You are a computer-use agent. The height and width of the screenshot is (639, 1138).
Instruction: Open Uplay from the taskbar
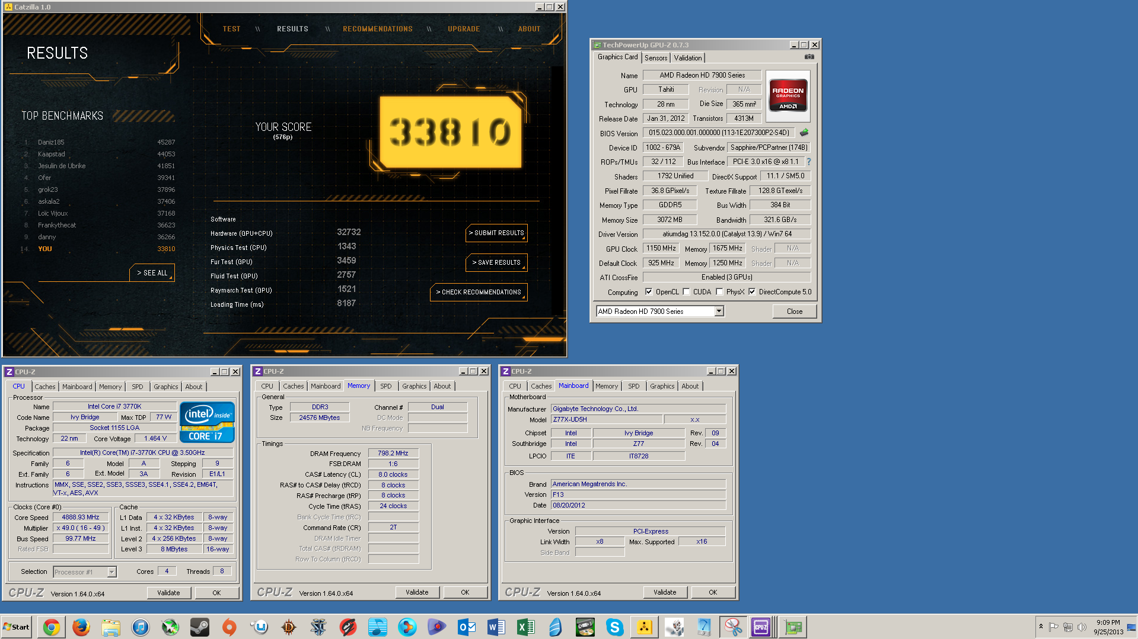[259, 627]
